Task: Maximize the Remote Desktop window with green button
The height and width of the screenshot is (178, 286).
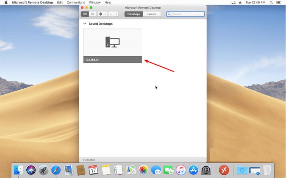Action: click(x=91, y=8)
